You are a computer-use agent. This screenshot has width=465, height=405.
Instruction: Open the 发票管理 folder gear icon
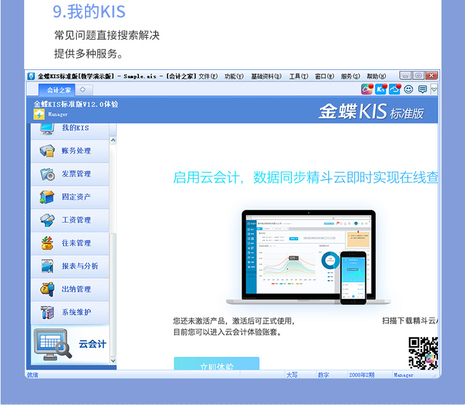47,174
